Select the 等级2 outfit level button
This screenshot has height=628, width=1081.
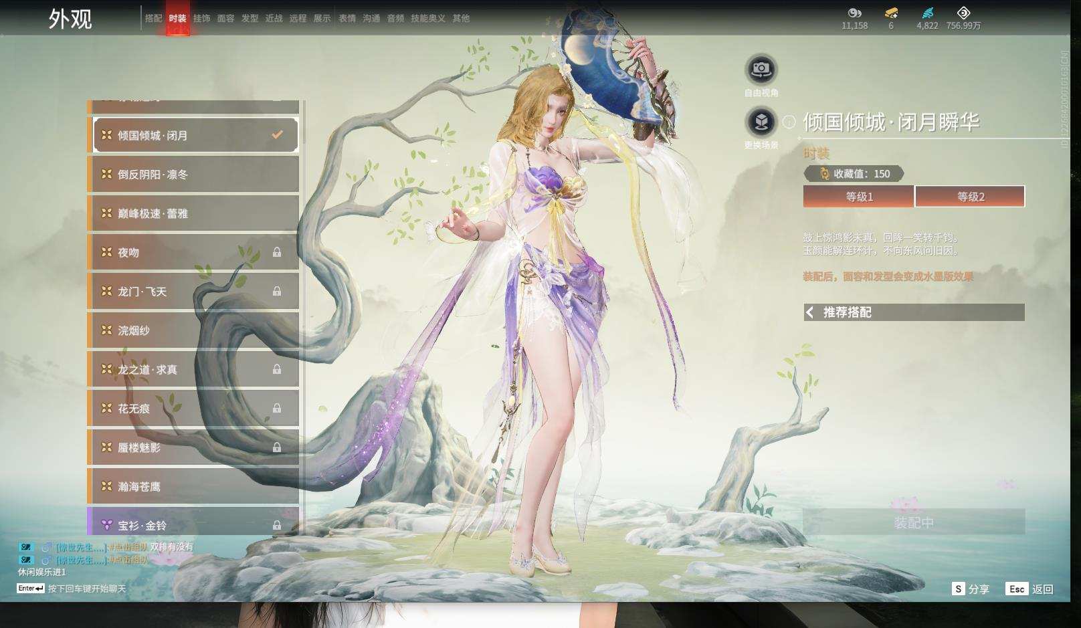click(970, 197)
